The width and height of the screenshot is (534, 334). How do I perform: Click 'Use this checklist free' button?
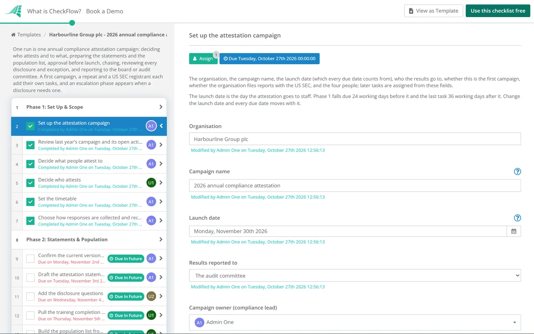498,11
